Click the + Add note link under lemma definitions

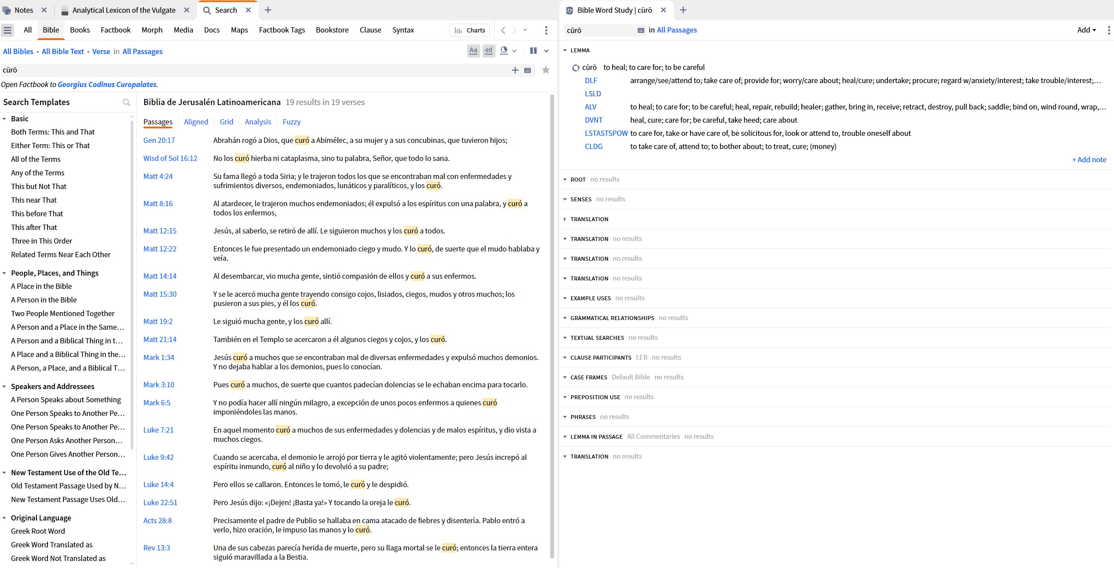coord(1089,160)
